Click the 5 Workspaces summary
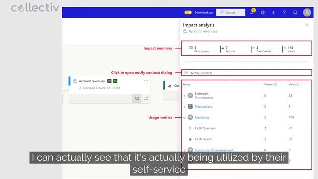Screen dimensions: 318x179 (199, 49)
